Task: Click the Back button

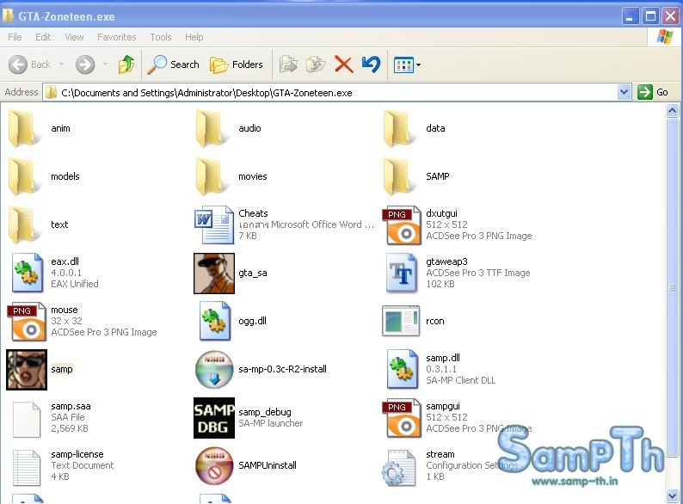Action: 29,65
